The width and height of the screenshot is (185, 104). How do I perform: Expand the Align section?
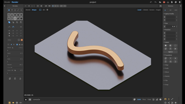(x=166, y=65)
